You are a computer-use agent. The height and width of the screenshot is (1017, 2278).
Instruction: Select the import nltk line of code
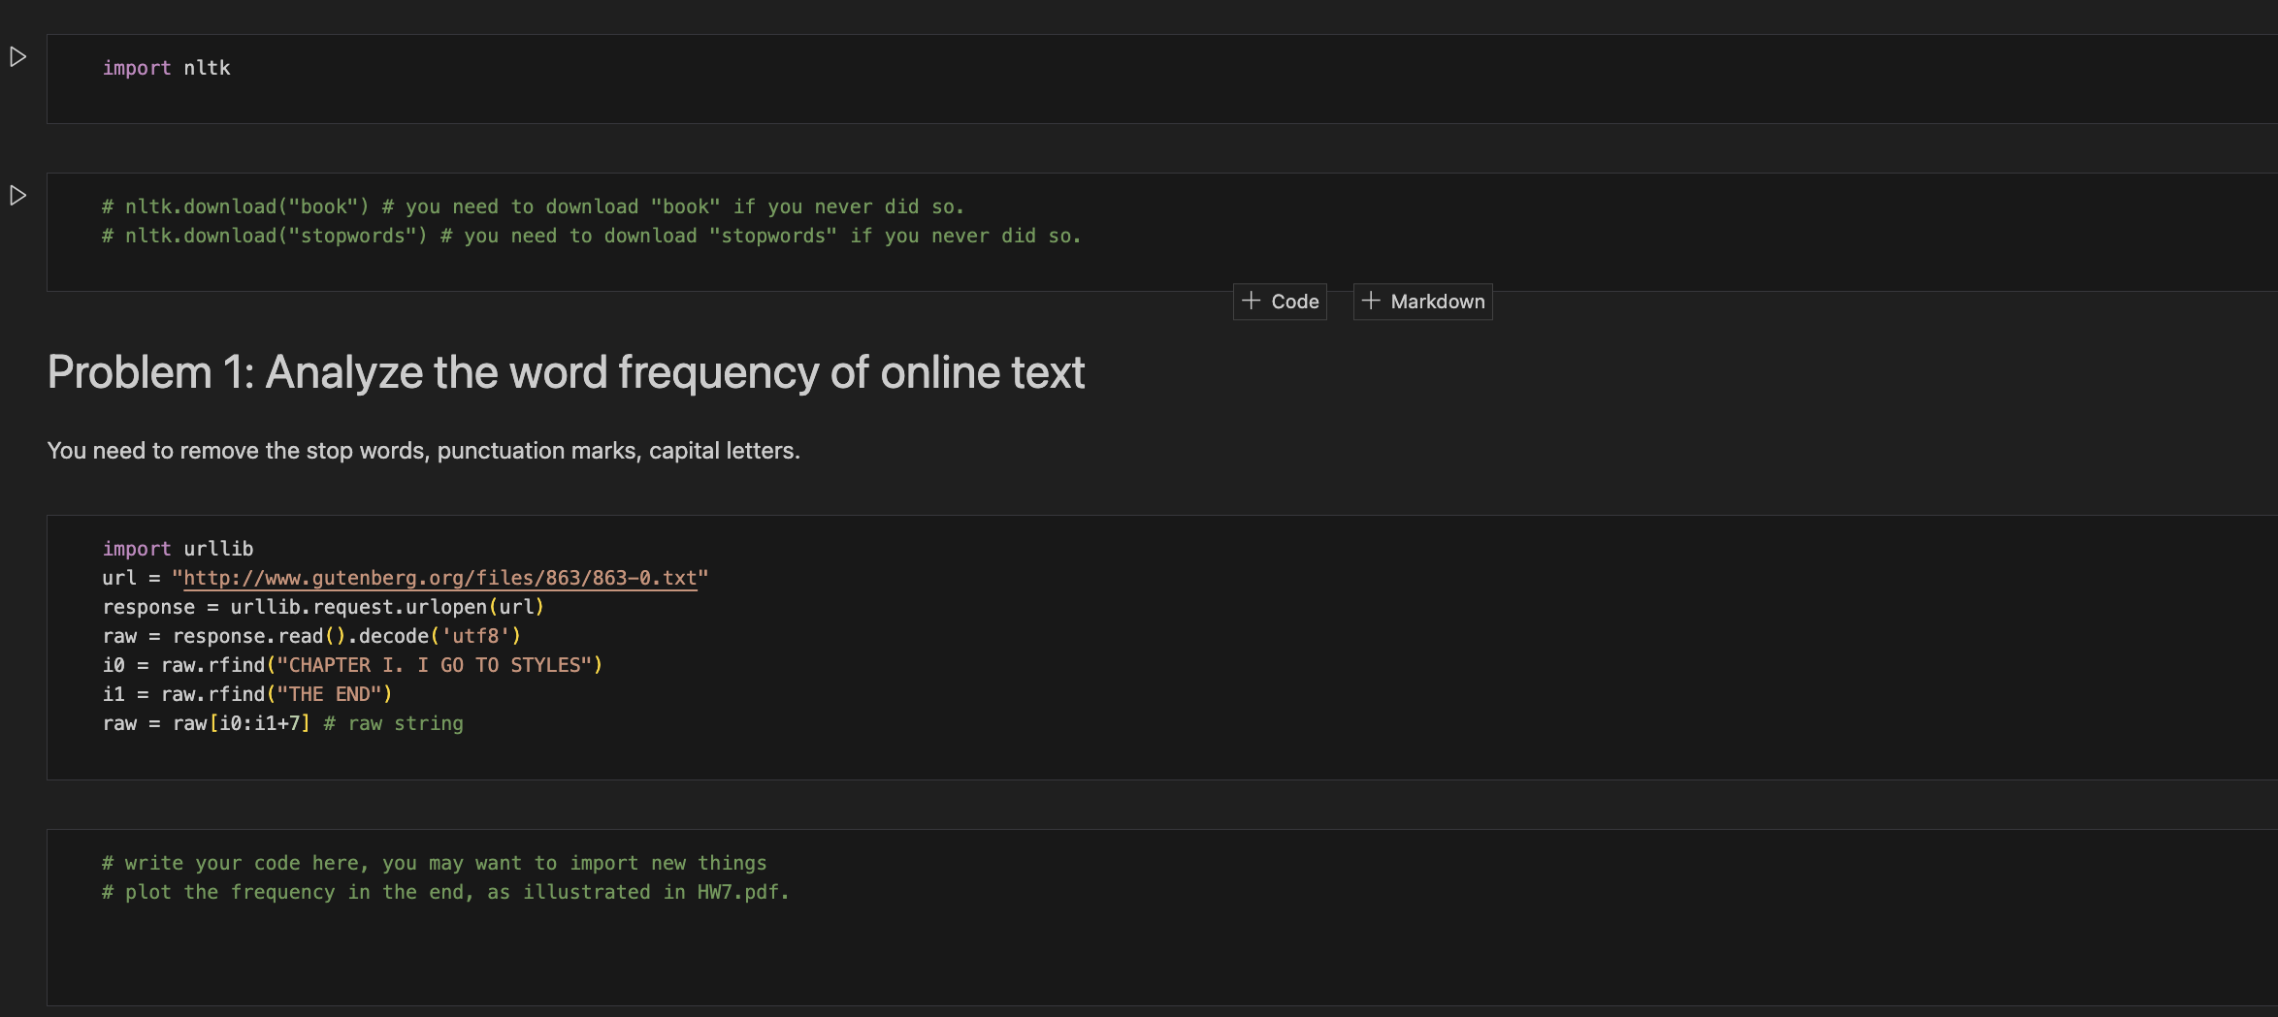(x=166, y=67)
